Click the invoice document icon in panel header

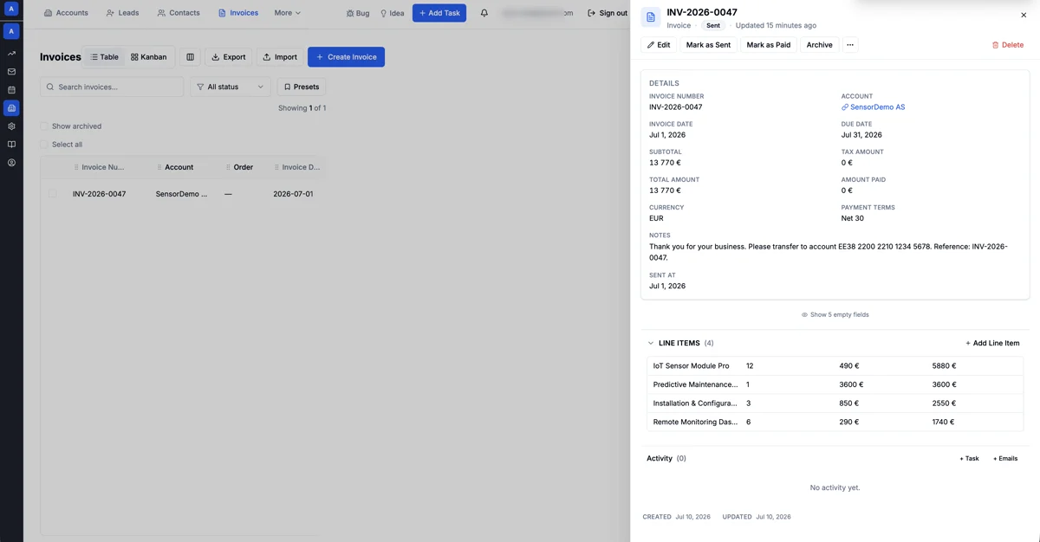tap(651, 17)
